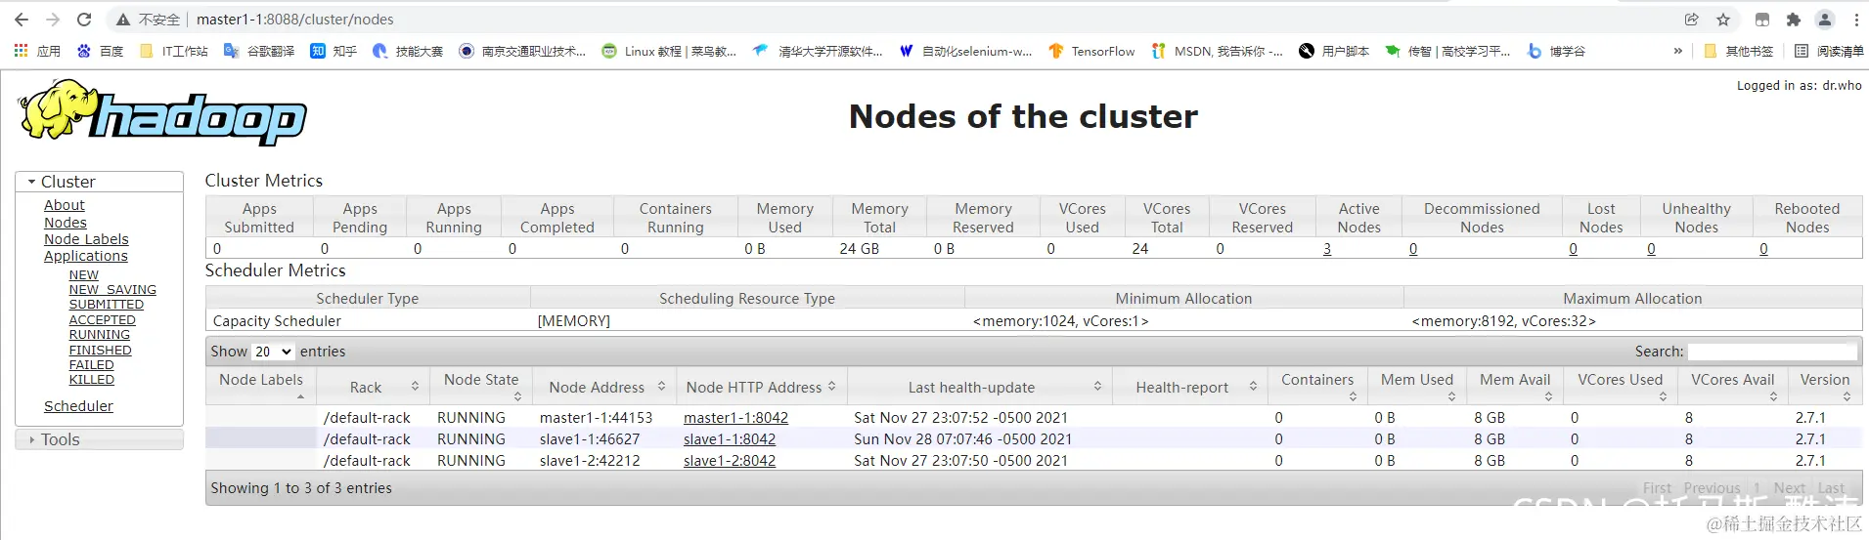1869x540 pixels.
Task: Show FINISHED state applications
Action: click(x=101, y=351)
